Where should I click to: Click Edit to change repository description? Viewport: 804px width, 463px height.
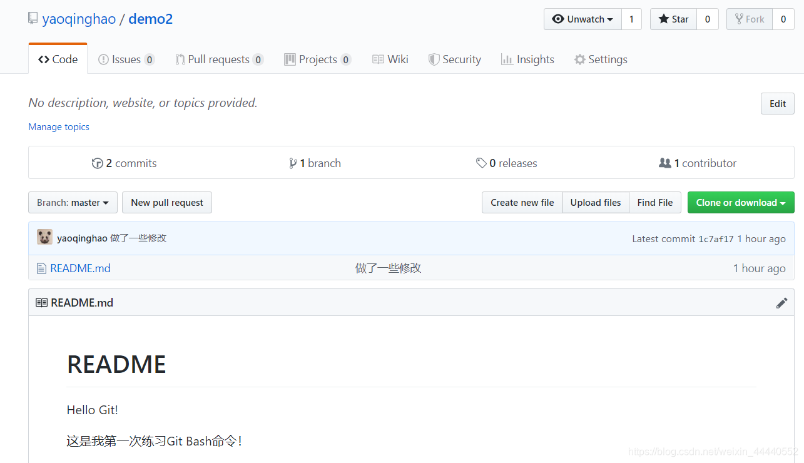[778, 104]
